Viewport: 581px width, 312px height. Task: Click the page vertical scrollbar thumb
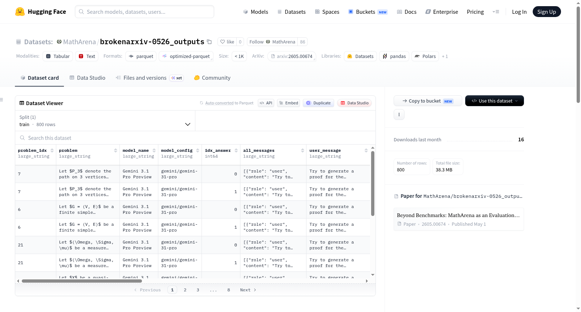tap(578, 54)
